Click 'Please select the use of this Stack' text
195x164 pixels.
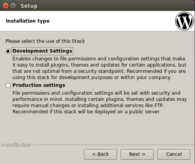(x=45, y=41)
